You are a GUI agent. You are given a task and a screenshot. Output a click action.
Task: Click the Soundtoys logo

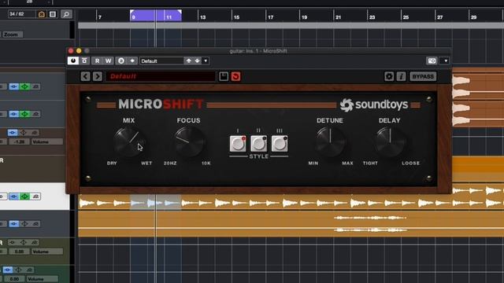[374, 105]
